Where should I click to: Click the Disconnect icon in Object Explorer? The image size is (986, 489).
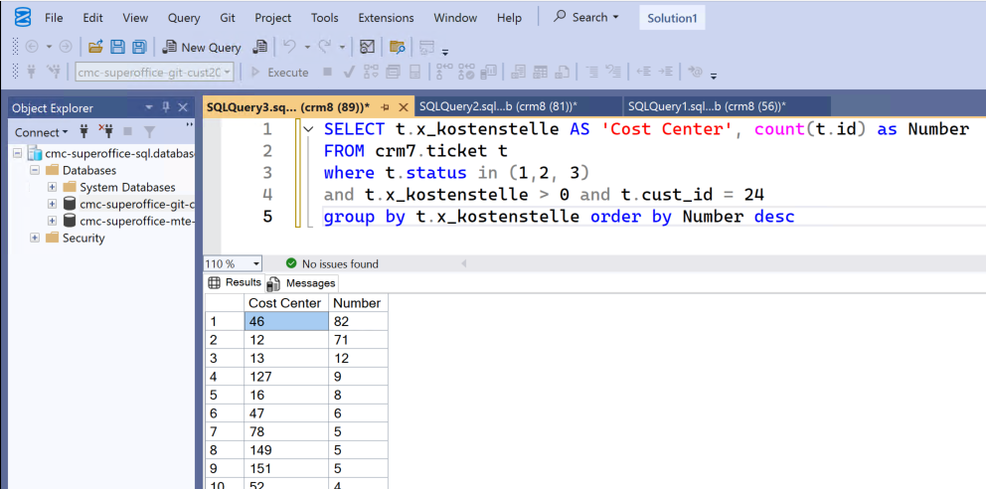click(x=105, y=132)
